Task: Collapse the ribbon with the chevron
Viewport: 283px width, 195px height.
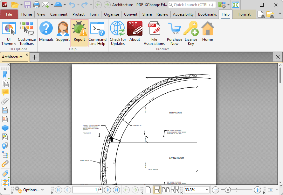Action: [x=280, y=13]
